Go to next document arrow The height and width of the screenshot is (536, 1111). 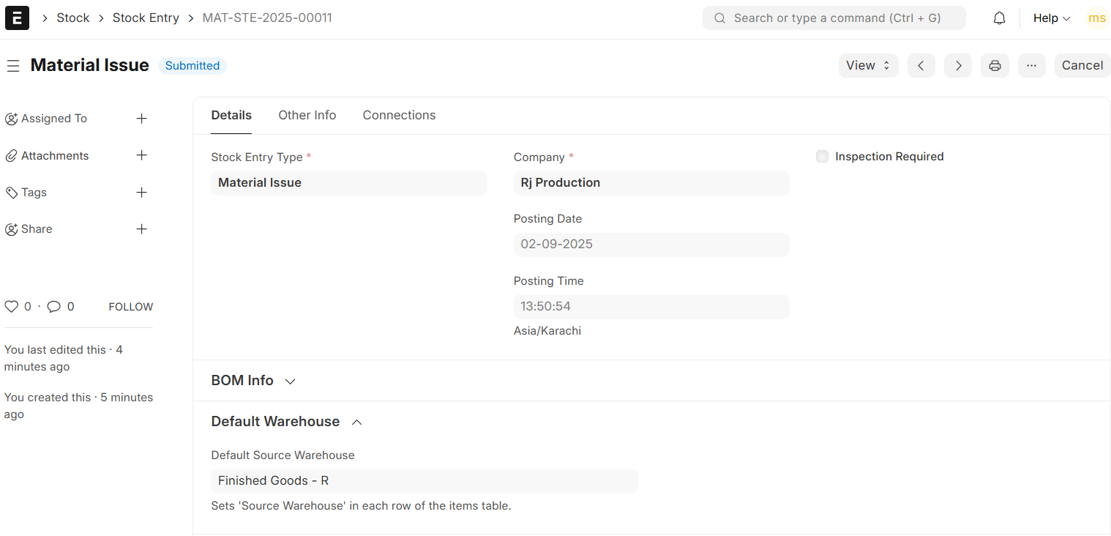957,66
